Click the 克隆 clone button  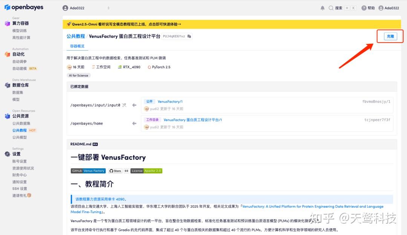[x=390, y=36]
